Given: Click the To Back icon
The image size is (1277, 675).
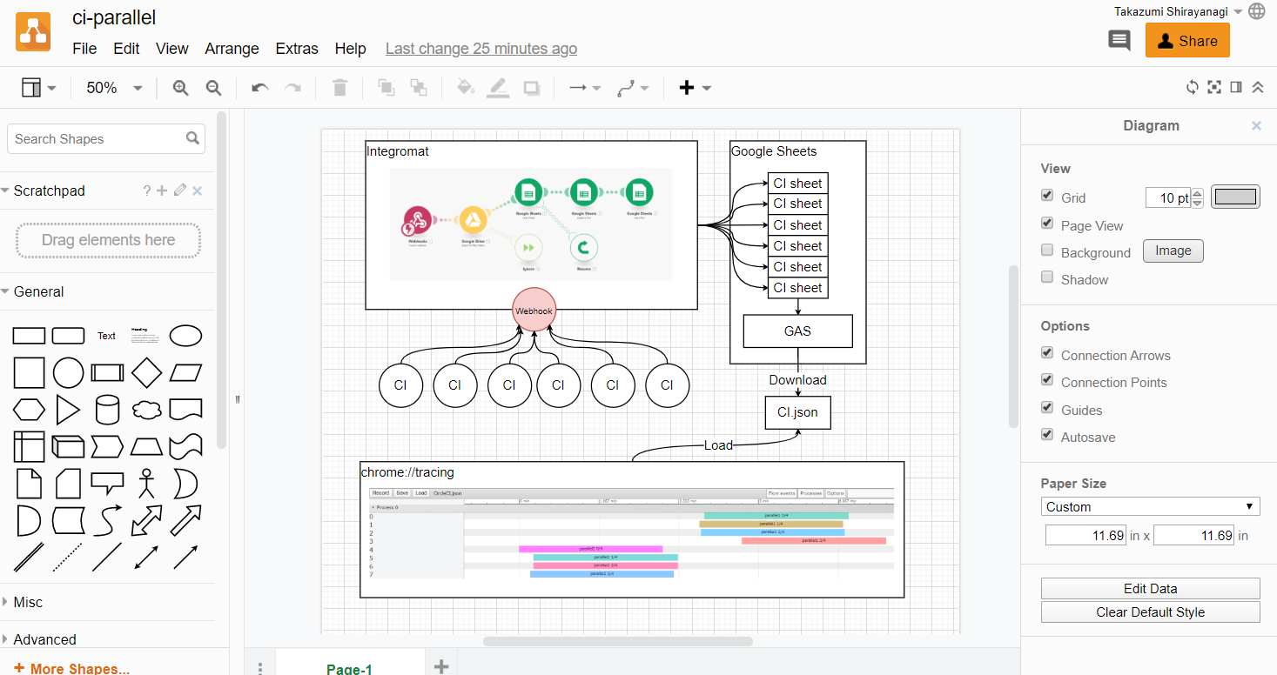Looking at the screenshot, I should (419, 88).
